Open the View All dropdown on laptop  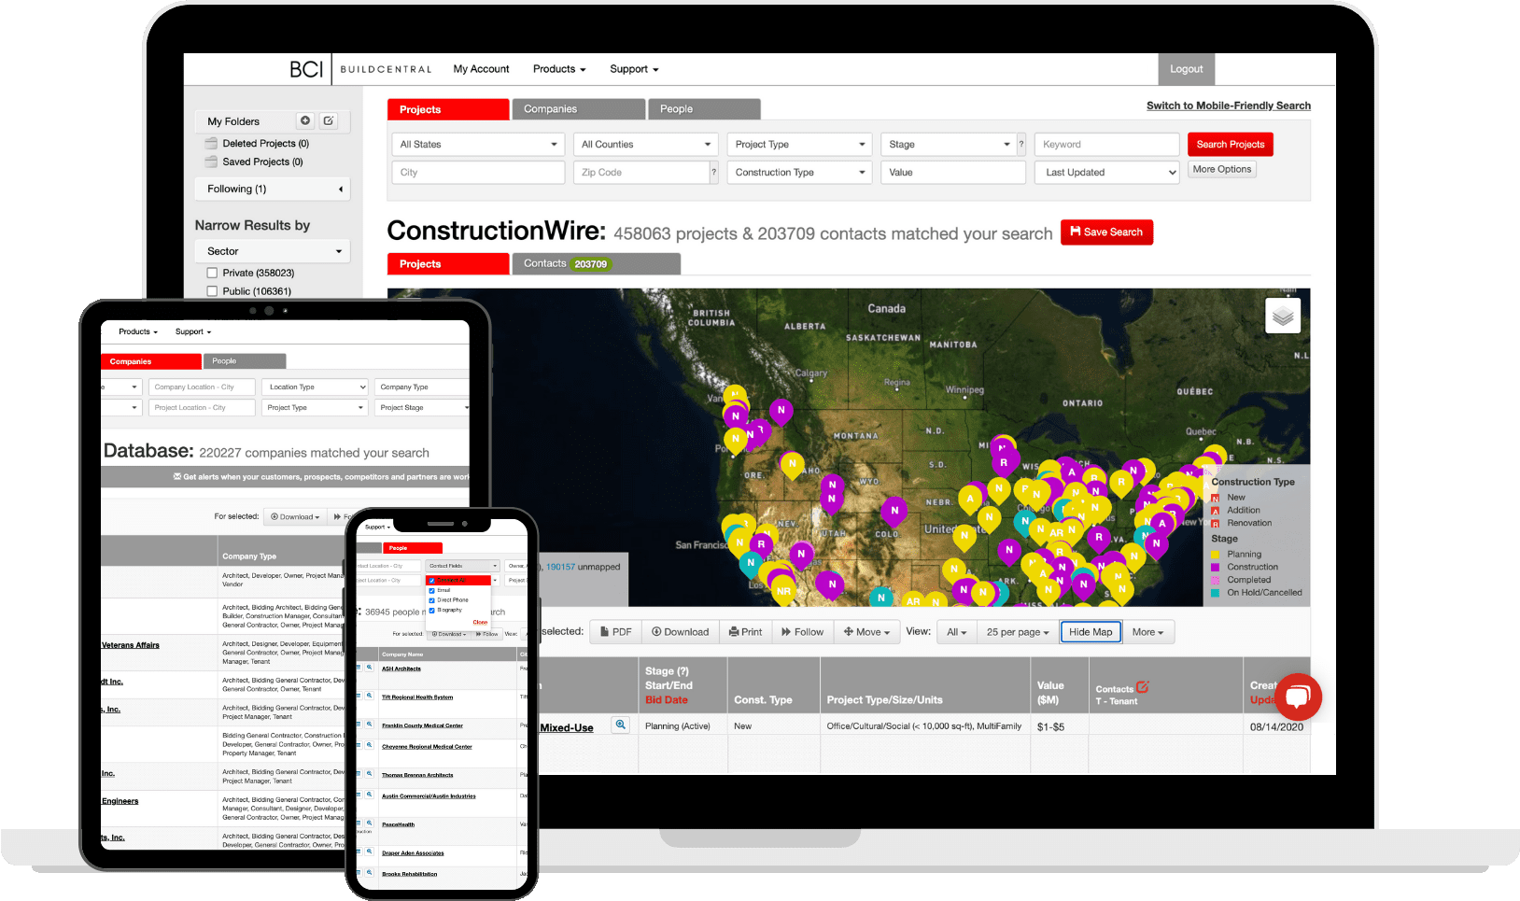957,632
